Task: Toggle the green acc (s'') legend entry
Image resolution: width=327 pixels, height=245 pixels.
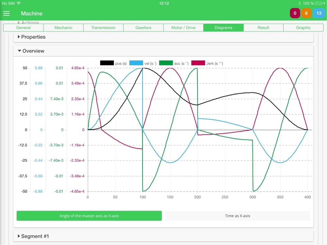Action: [x=174, y=63]
